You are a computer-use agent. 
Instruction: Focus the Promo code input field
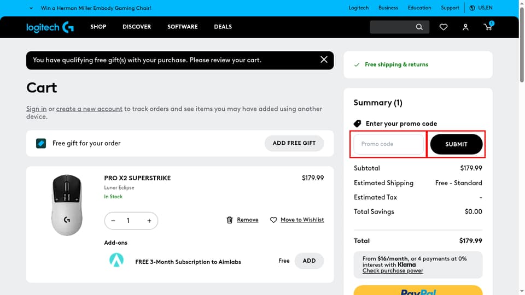tap(389, 144)
